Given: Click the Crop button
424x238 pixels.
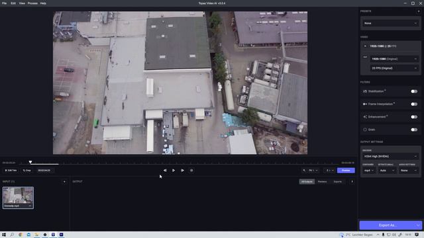Looking at the screenshot, I should click(x=26, y=171).
